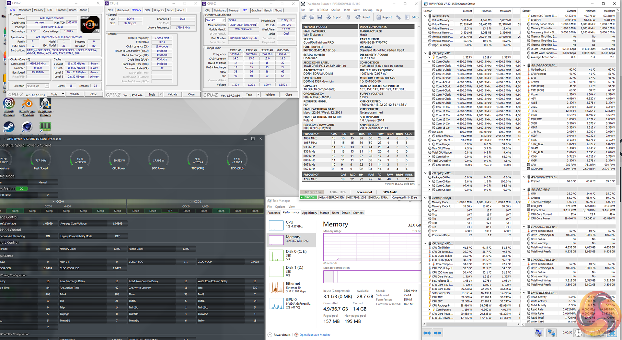Collapse the Memory Timings group in HWiNFO
This screenshot has height=340, width=622.
click(x=425, y=198)
